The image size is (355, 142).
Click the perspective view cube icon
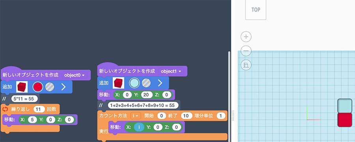(246, 65)
